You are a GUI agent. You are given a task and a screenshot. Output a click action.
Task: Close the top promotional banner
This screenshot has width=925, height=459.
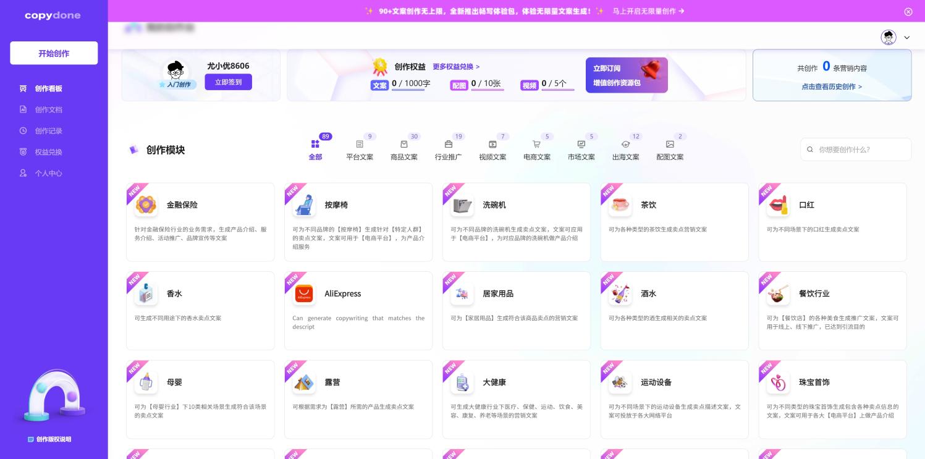908,11
